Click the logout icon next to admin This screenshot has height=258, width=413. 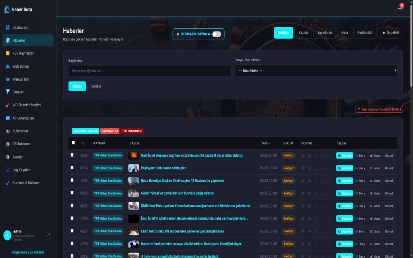[48, 234]
